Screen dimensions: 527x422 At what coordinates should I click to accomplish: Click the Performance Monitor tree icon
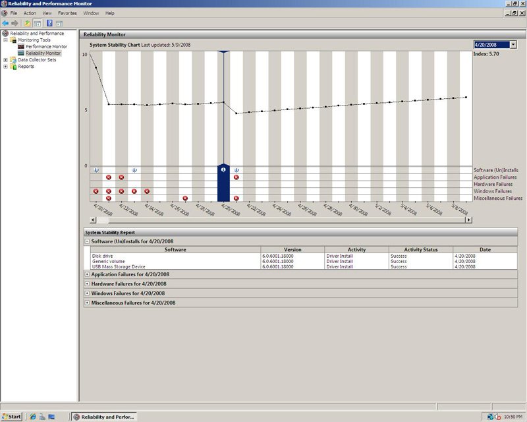(x=21, y=46)
